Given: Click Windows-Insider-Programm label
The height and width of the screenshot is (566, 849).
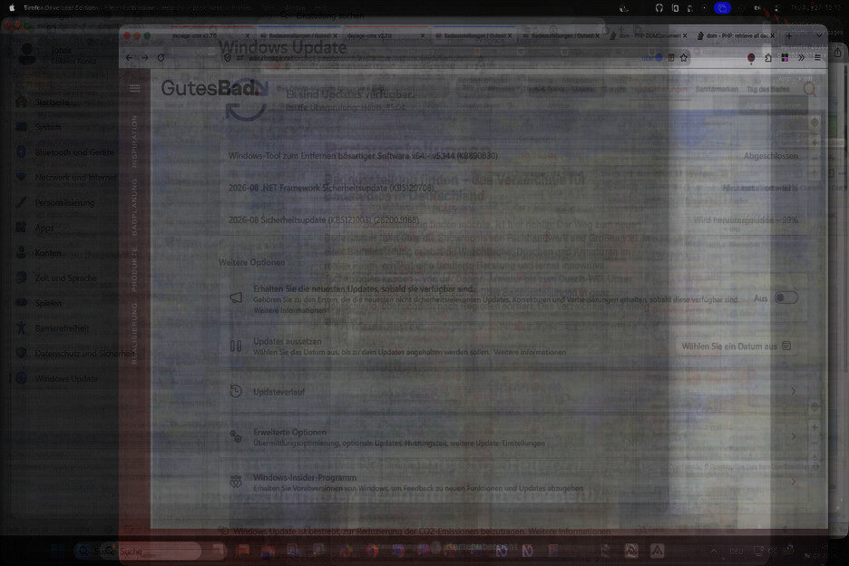Looking at the screenshot, I should (x=305, y=478).
